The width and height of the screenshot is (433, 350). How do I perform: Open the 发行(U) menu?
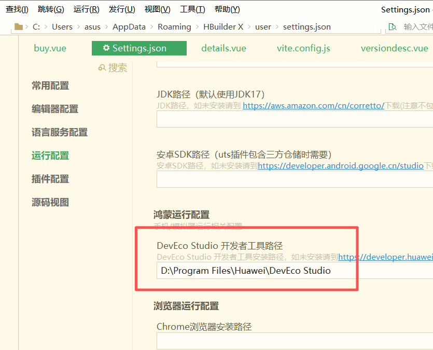point(122,9)
